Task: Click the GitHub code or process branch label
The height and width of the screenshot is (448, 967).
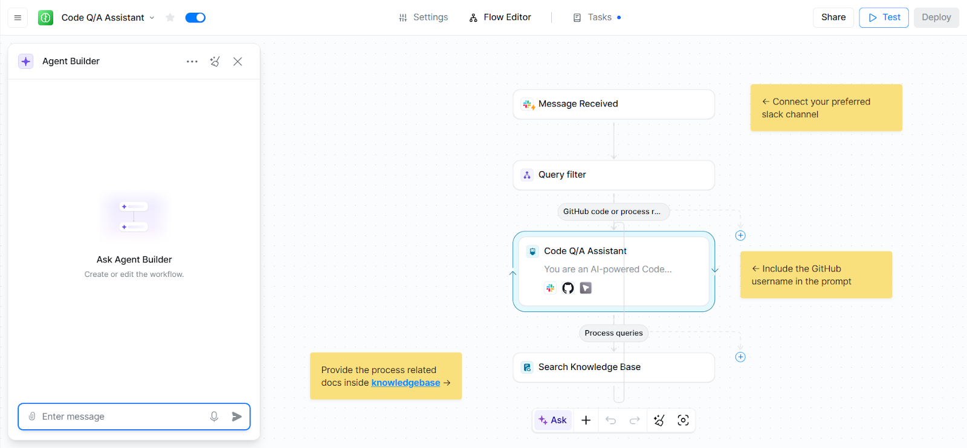Action: point(613,212)
